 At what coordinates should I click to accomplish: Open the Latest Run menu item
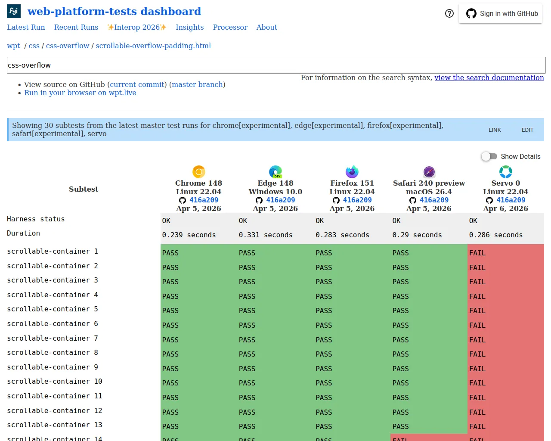pyautogui.click(x=26, y=27)
